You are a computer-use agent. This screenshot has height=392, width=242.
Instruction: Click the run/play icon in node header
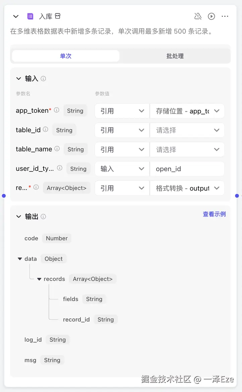click(x=211, y=16)
